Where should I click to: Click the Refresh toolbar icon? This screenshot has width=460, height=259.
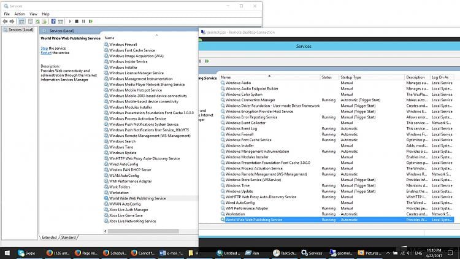coord(37,21)
